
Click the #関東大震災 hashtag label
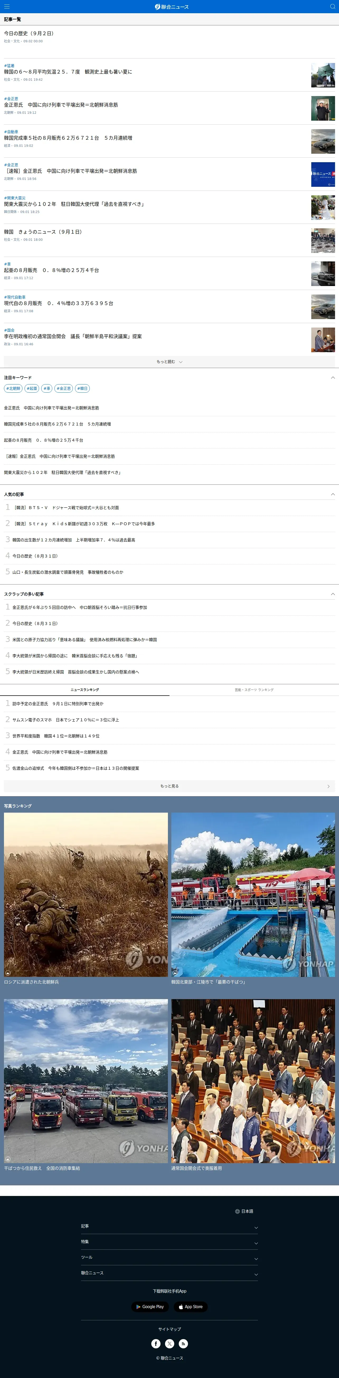pos(15,198)
